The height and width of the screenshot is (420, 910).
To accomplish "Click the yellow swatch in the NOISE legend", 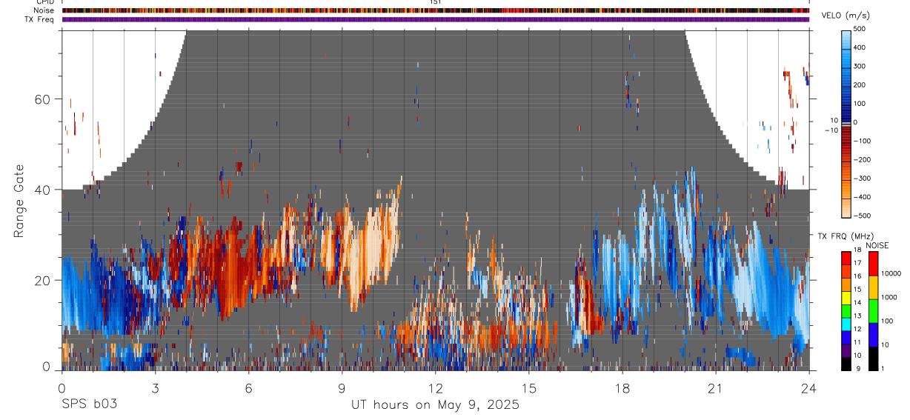I will pyautogui.click(x=874, y=287).
